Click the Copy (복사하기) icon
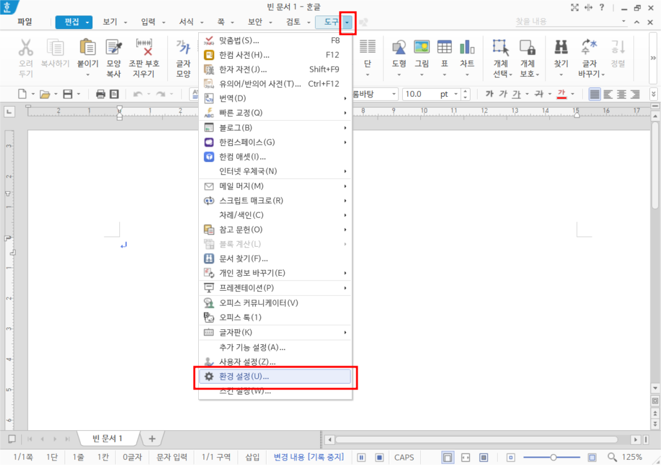 55,48
